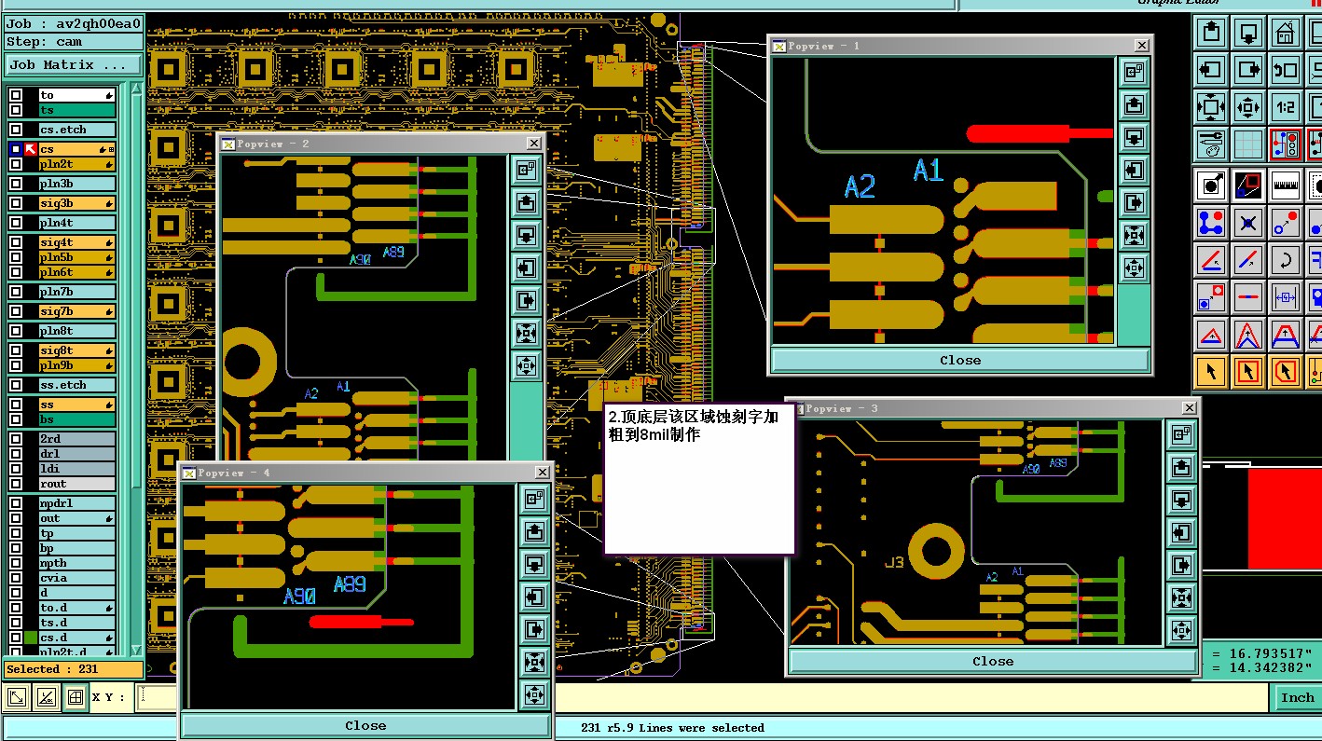The image size is (1322, 741).
Task: Click the green color swatch beside cs.d
Action: coord(31,638)
